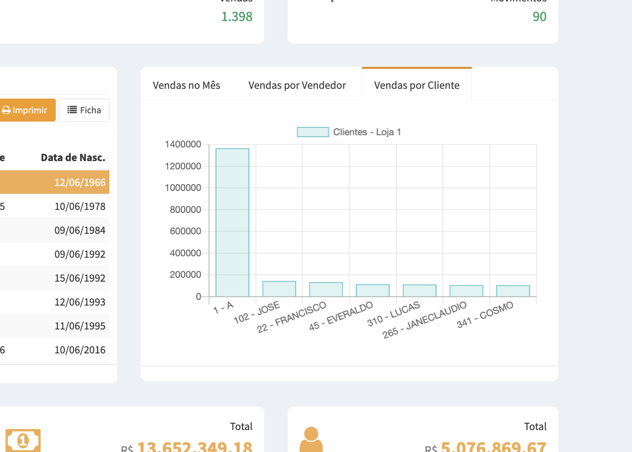Click the bar for 265 - JANECLAUDIO
This screenshot has width=632, height=452.
466,291
